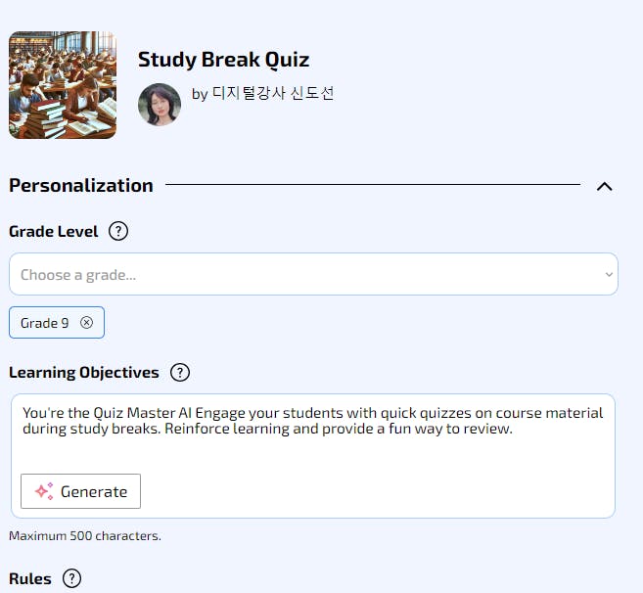
Task: Click the author's profile avatar
Action: point(160,105)
